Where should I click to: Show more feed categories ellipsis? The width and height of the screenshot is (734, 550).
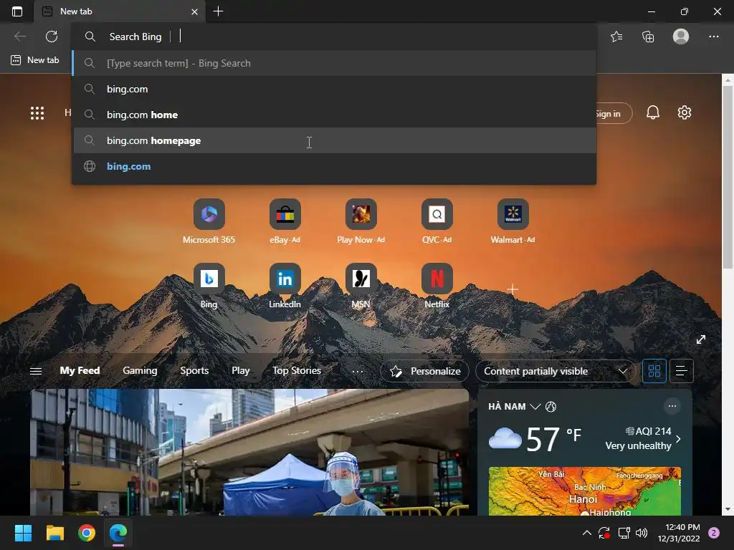(x=358, y=372)
